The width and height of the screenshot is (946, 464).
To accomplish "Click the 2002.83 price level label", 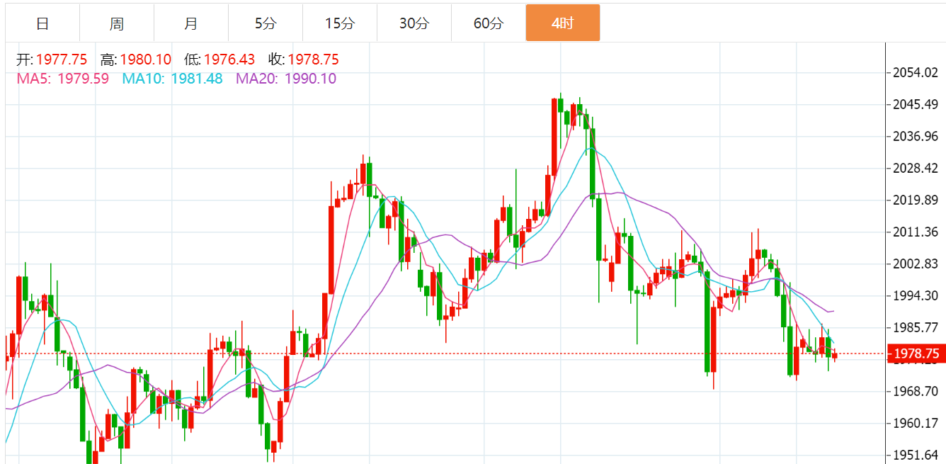I will [916, 264].
